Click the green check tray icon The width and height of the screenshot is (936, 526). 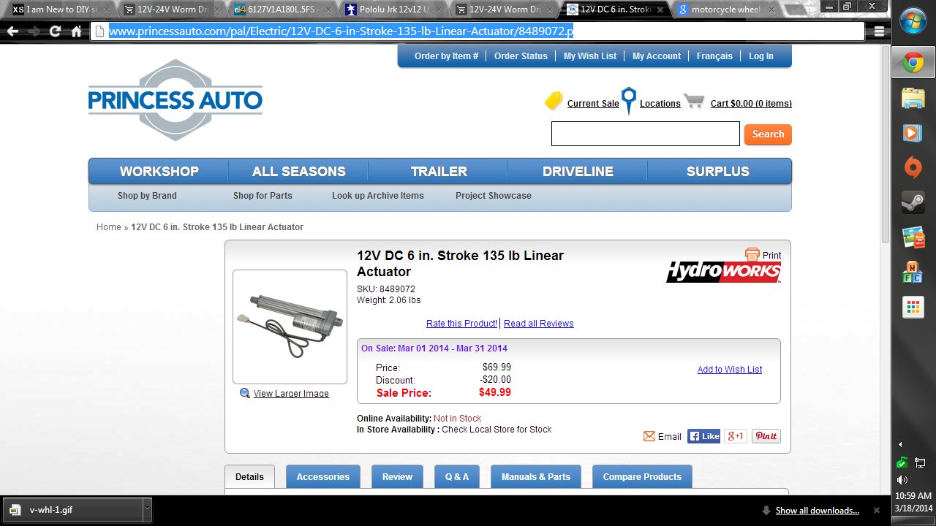tap(902, 462)
